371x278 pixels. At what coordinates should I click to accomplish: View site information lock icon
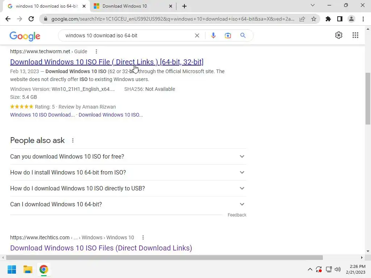tap(46, 19)
